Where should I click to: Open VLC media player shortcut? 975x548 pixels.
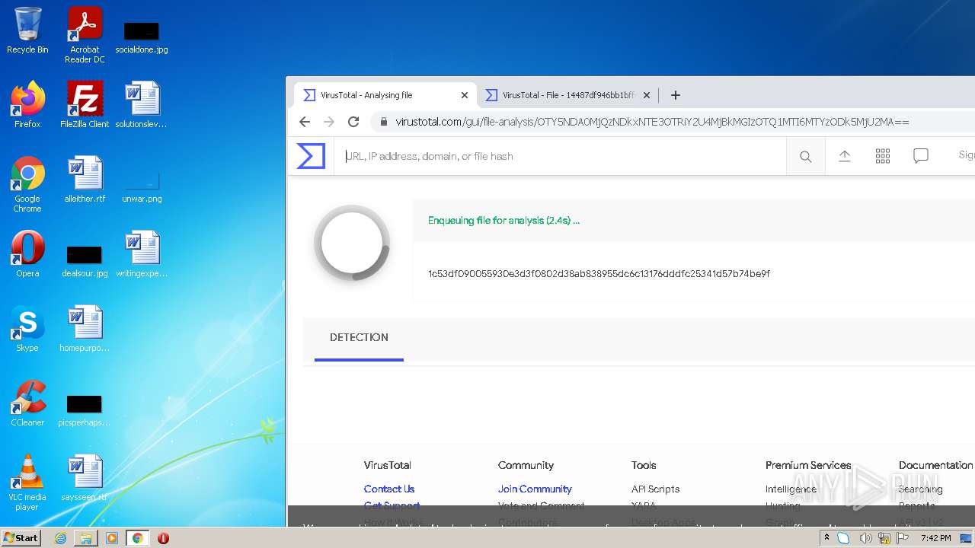pos(27,483)
